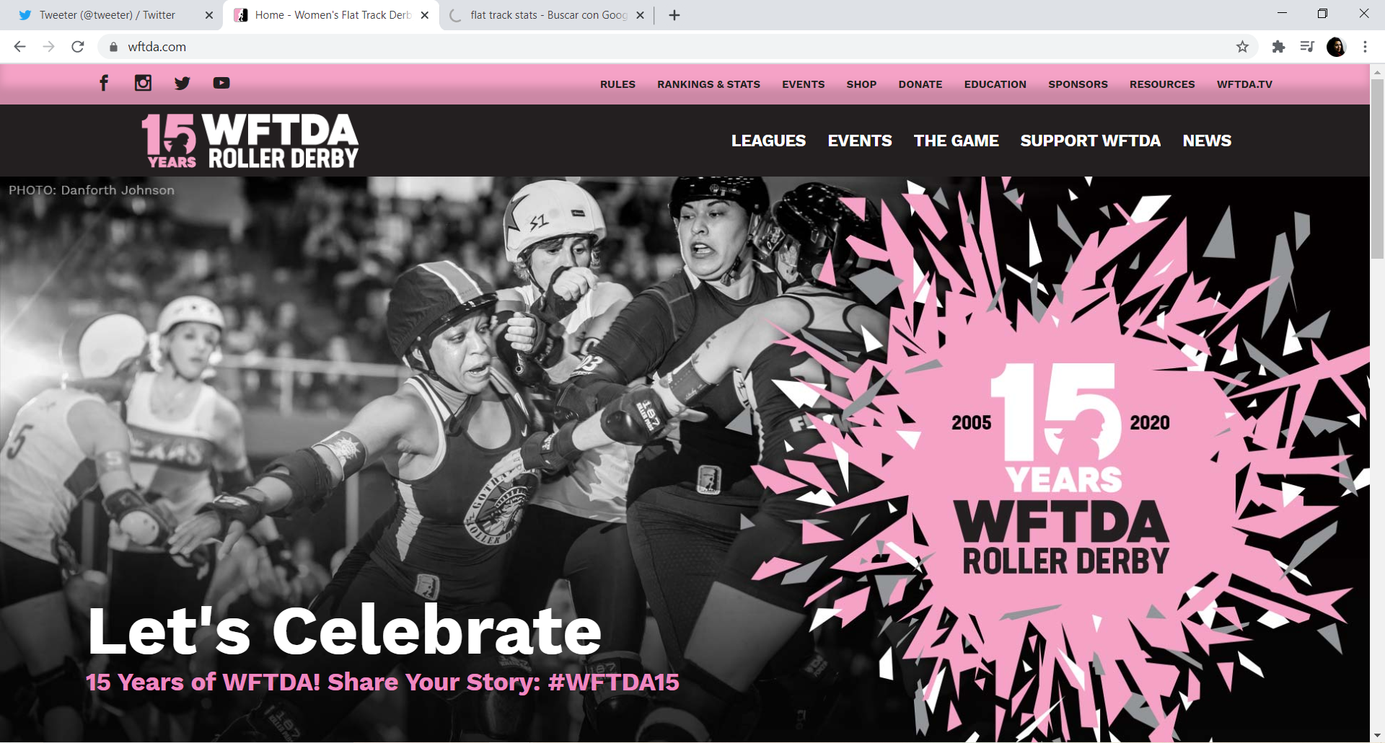Close the Tweeter Twitter tab
Screen dimensions: 1385x743
[x=209, y=15]
